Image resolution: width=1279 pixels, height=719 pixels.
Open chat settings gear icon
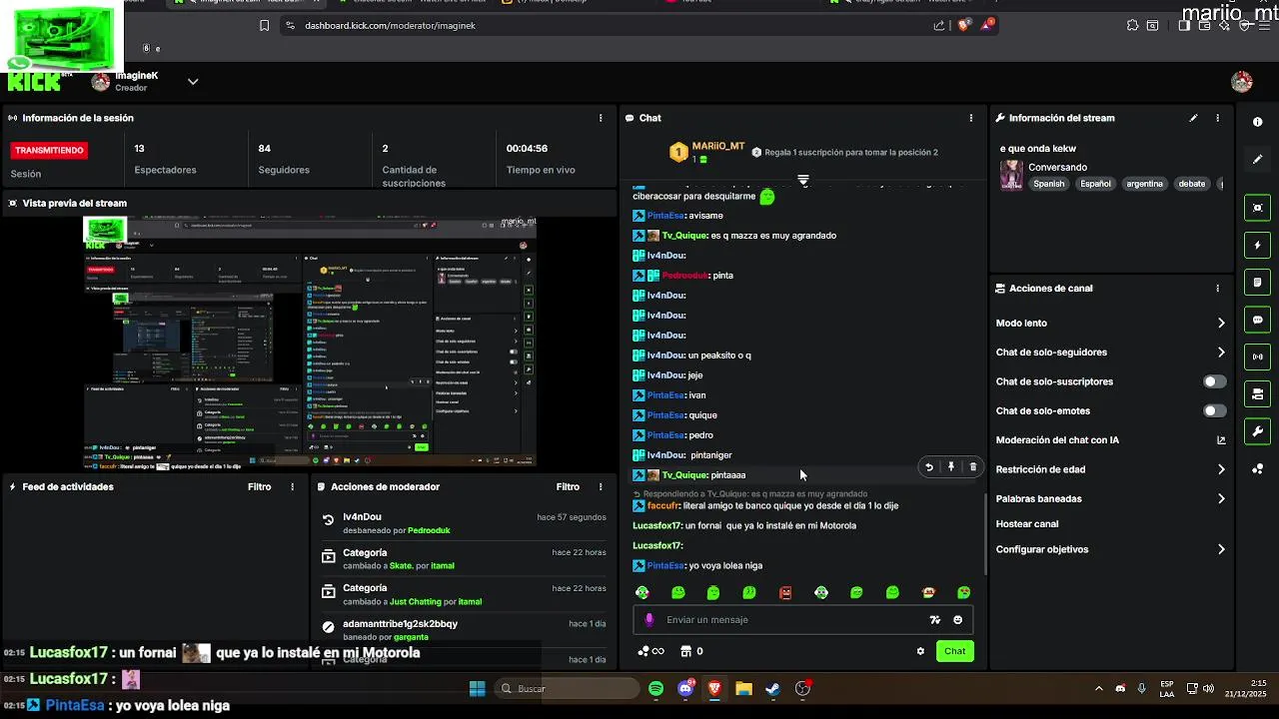(920, 651)
